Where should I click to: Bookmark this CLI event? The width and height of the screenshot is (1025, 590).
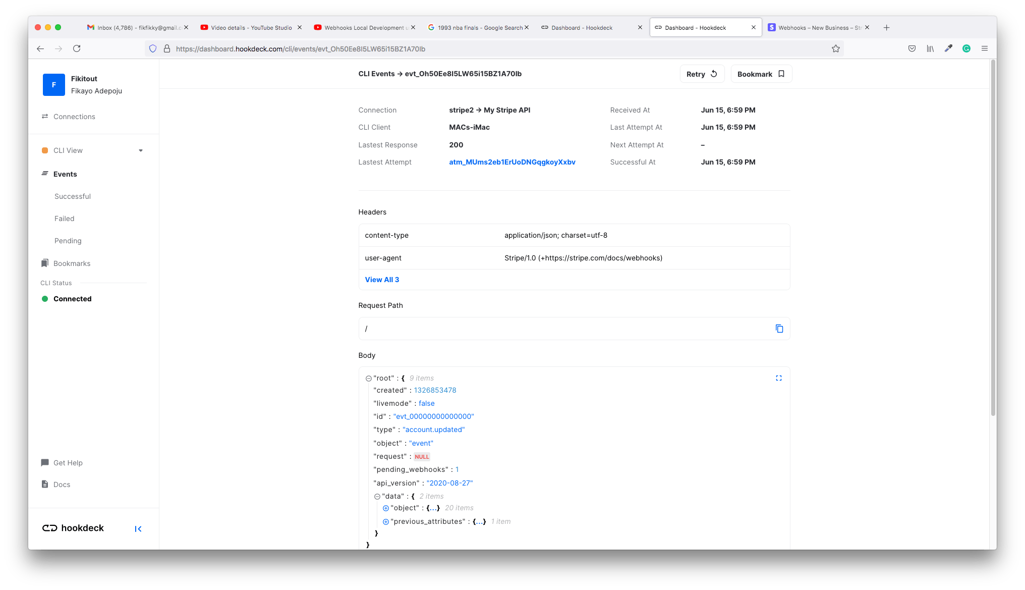761,74
